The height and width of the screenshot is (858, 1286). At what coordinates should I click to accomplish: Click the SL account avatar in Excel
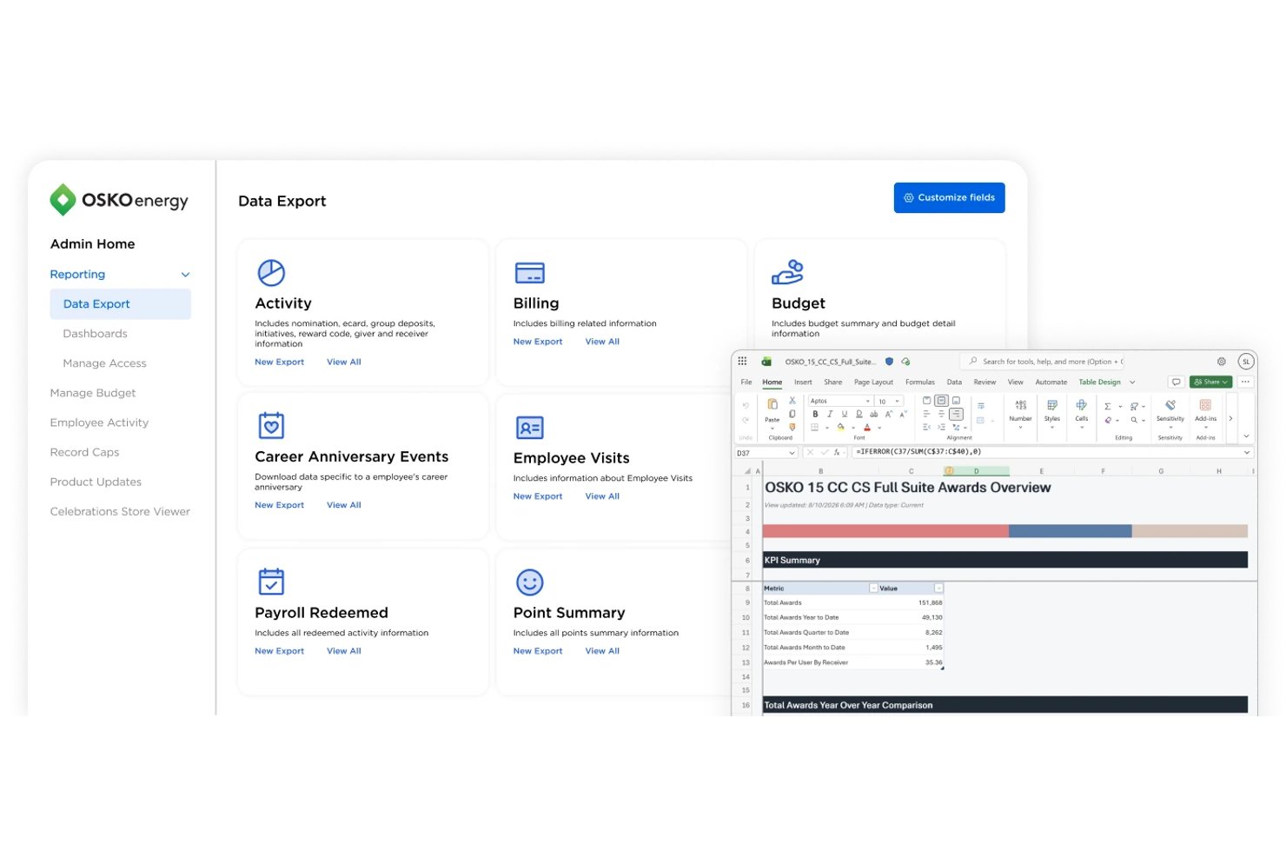pos(1246,362)
